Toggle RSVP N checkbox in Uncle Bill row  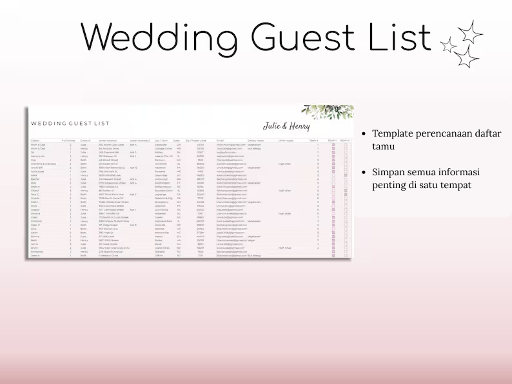(x=346, y=168)
